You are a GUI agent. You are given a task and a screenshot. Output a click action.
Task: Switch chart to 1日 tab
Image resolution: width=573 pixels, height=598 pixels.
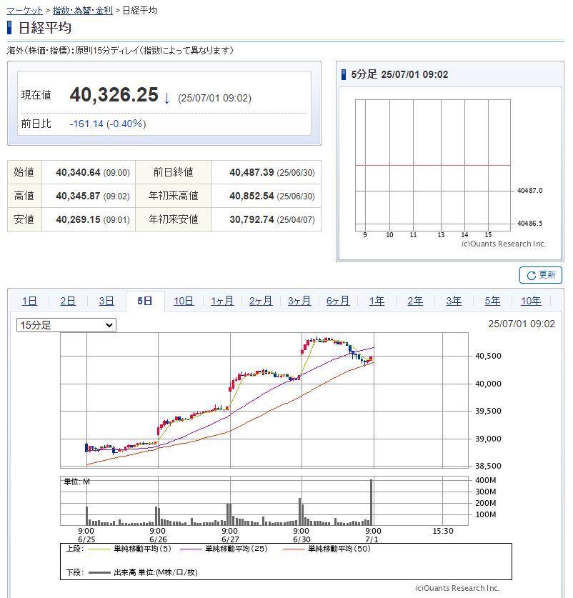point(29,301)
